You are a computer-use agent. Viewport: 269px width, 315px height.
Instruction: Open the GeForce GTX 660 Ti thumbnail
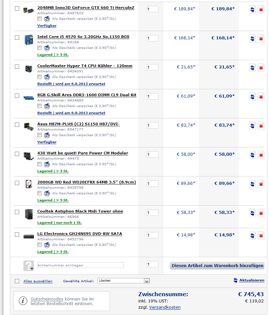click(x=28, y=10)
